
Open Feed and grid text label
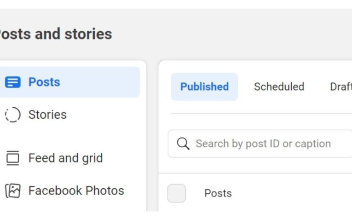(65, 158)
